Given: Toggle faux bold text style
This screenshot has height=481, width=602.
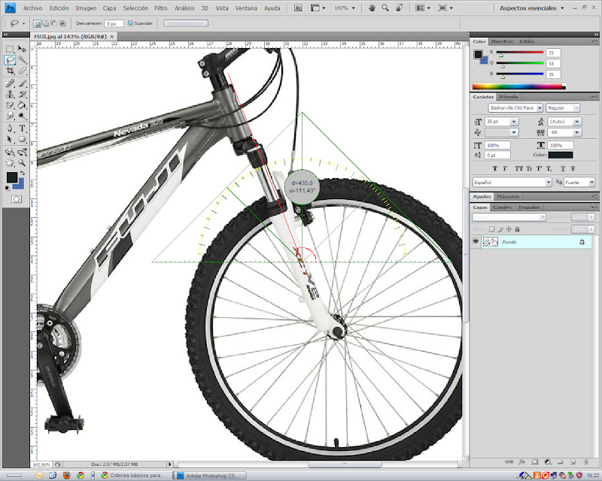Looking at the screenshot, I should coord(495,168).
